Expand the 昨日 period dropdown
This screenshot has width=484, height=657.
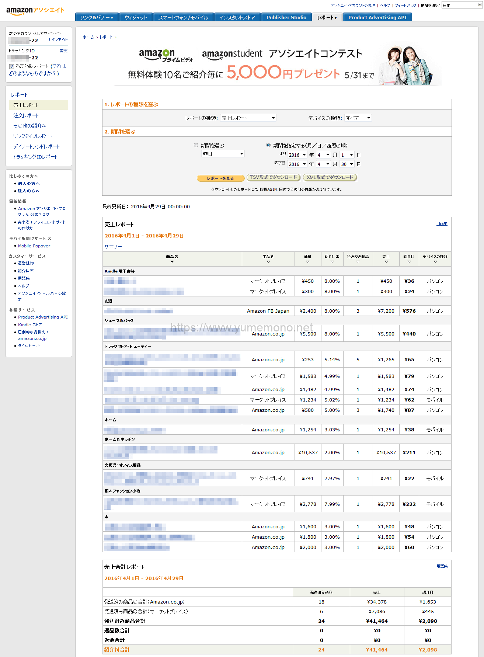223,154
